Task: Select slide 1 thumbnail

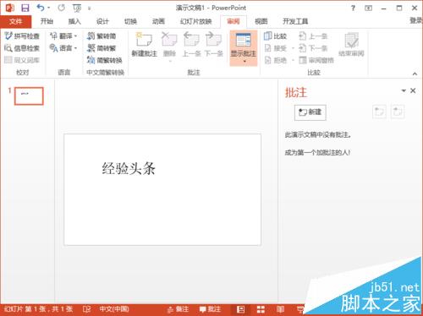Action: 29,96
